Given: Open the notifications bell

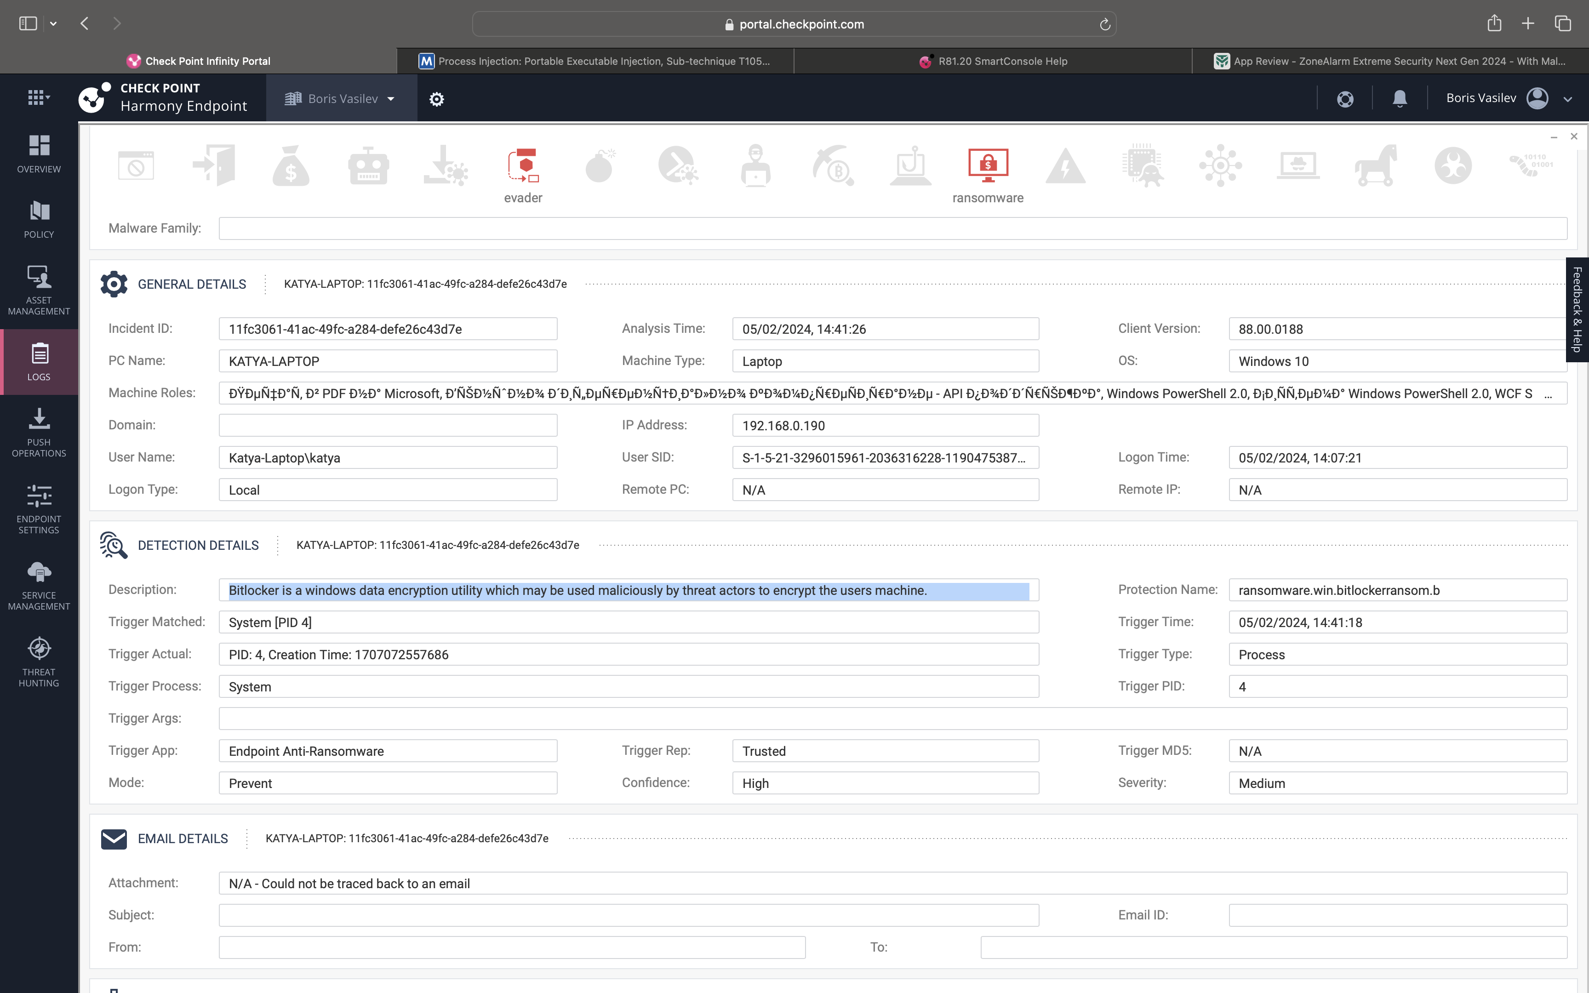Looking at the screenshot, I should pyautogui.click(x=1400, y=98).
